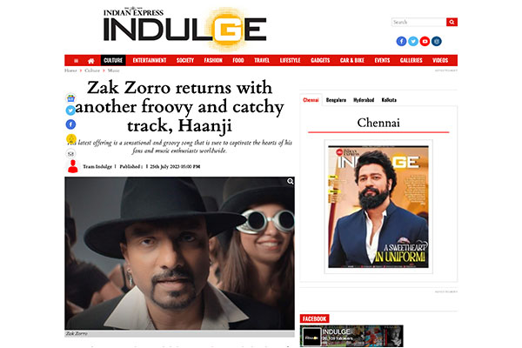Switch to the Bengaluru tab
522x348 pixels.
tap(336, 100)
